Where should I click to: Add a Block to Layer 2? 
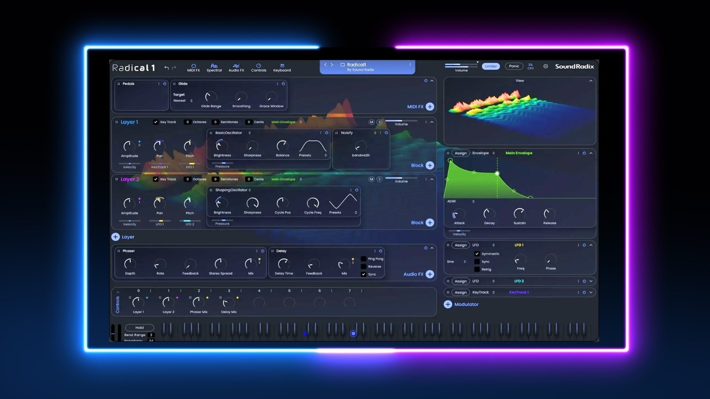(430, 223)
